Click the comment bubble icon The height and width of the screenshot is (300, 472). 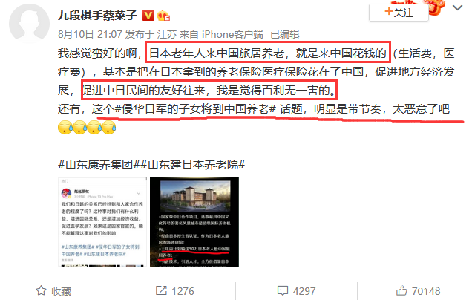coord(283,290)
